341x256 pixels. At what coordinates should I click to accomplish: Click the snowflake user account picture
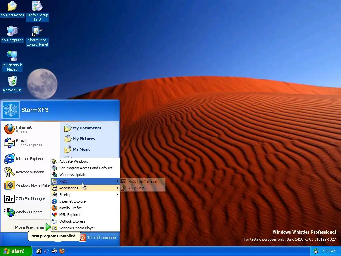pos(10,110)
